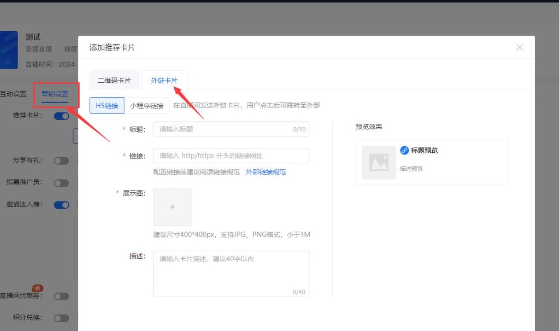
Task: Click the blue link icon beside 标题预览
Action: [404, 151]
